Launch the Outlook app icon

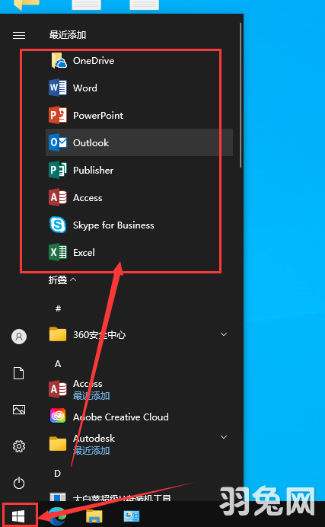pos(58,142)
